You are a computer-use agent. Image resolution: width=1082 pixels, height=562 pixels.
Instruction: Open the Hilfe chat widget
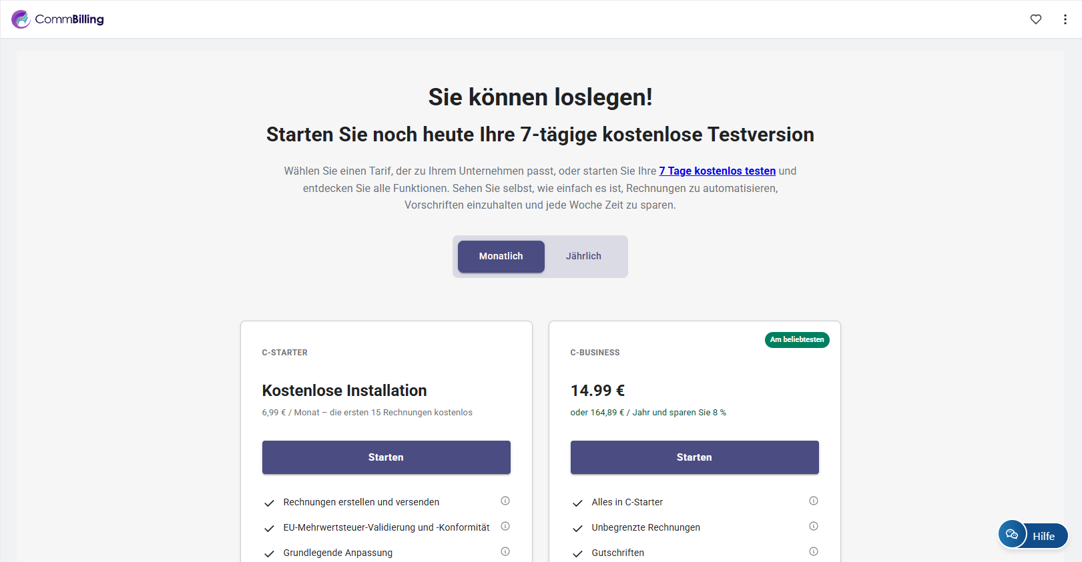pos(1033,535)
